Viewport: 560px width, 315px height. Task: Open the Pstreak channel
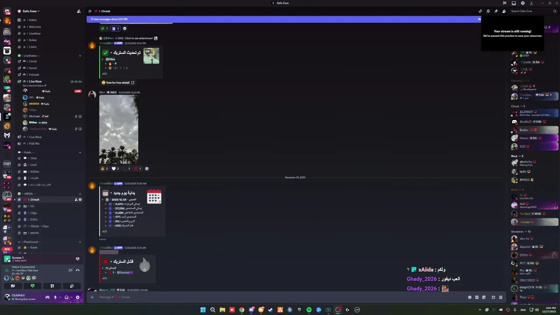49,75
